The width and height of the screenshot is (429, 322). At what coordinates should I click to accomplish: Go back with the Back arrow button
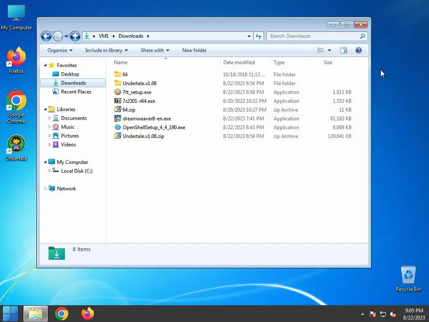tap(46, 36)
